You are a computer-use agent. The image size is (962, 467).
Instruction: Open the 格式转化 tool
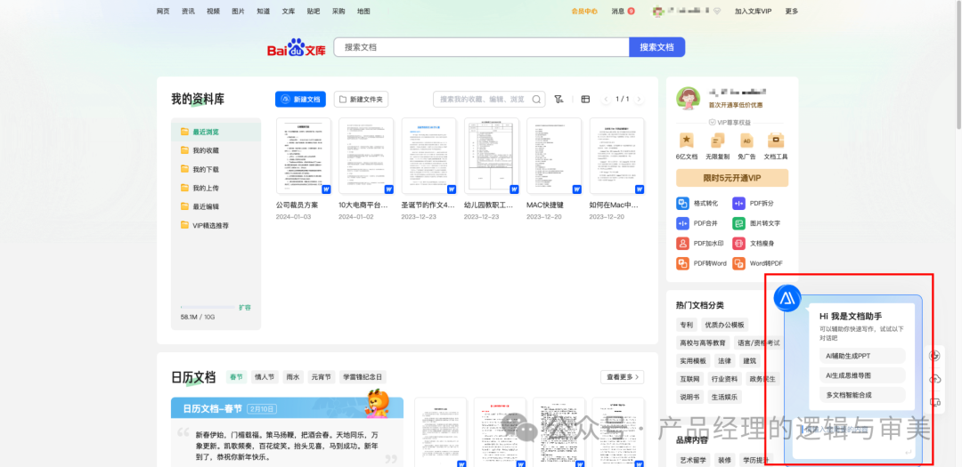coord(697,204)
